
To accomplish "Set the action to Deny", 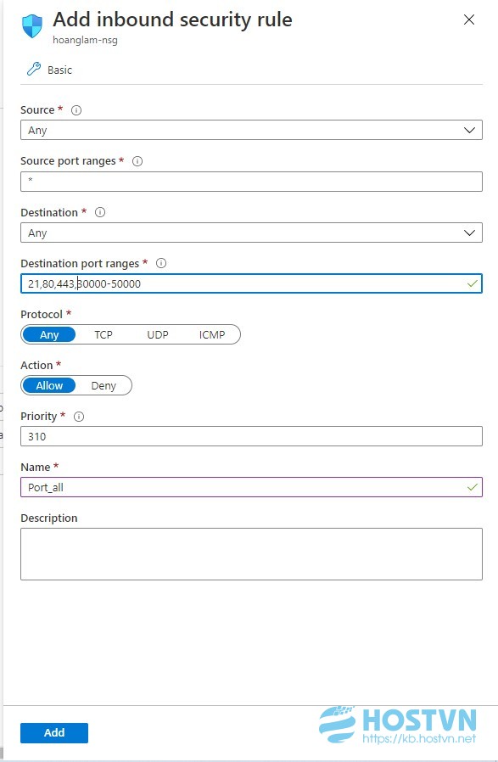I will tap(104, 386).
